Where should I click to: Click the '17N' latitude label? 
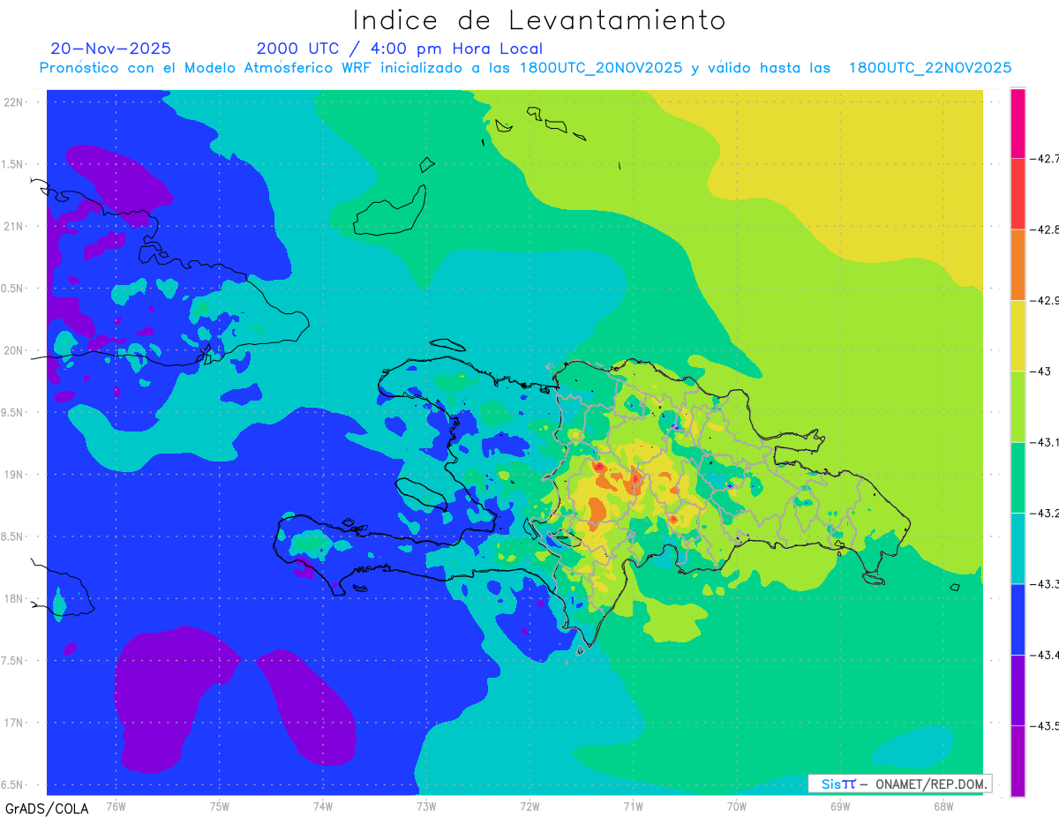tap(14, 723)
